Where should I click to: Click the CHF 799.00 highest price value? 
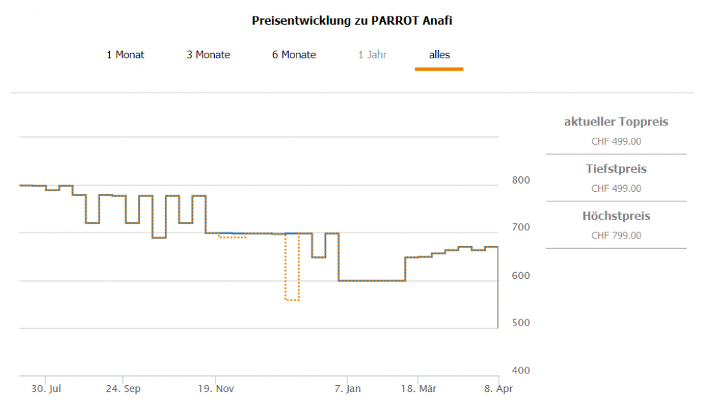click(616, 235)
